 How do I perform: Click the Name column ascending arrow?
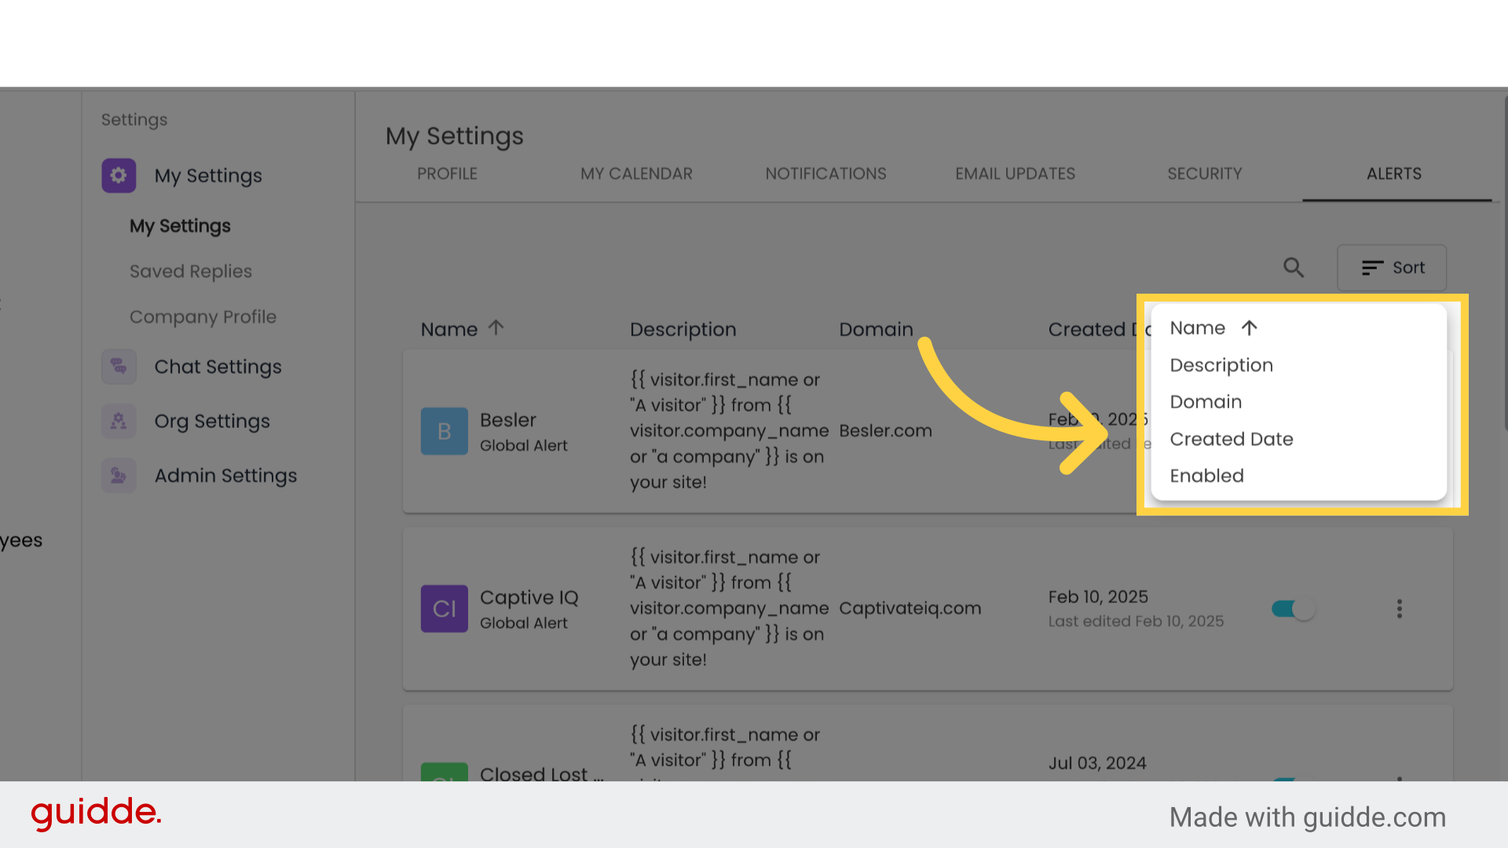[496, 327]
